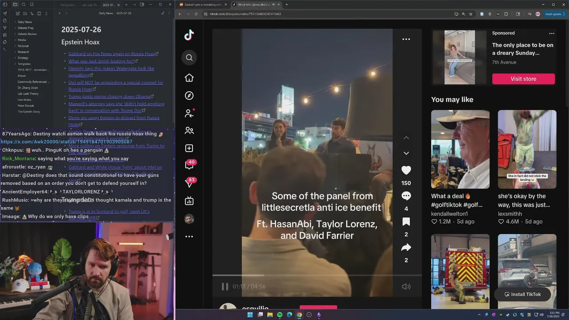The width and height of the screenshot is (569, 320).
Task: Open The Epstein Story note in sidebar
Action: click(x=28, y=112)
